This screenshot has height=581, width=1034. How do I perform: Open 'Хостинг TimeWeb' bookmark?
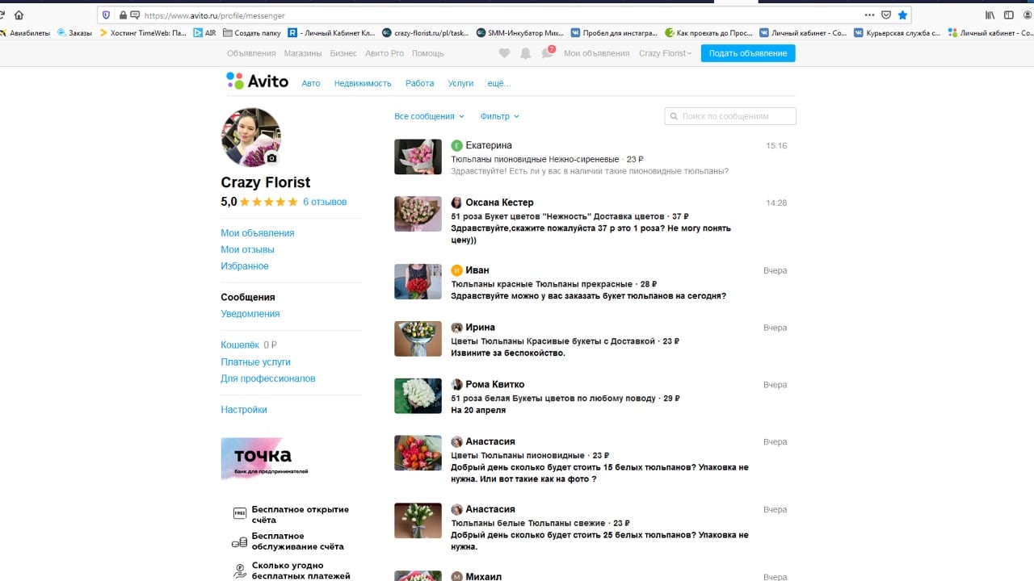point(143,33)
